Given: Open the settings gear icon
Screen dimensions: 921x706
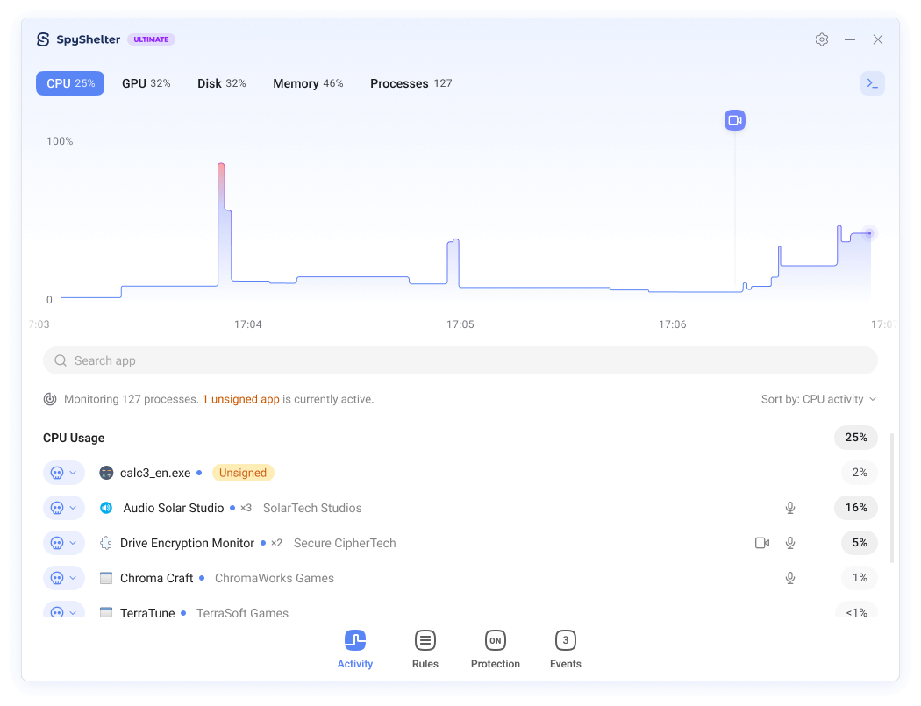Looking at the screenshot, I should tap(821, 39).
